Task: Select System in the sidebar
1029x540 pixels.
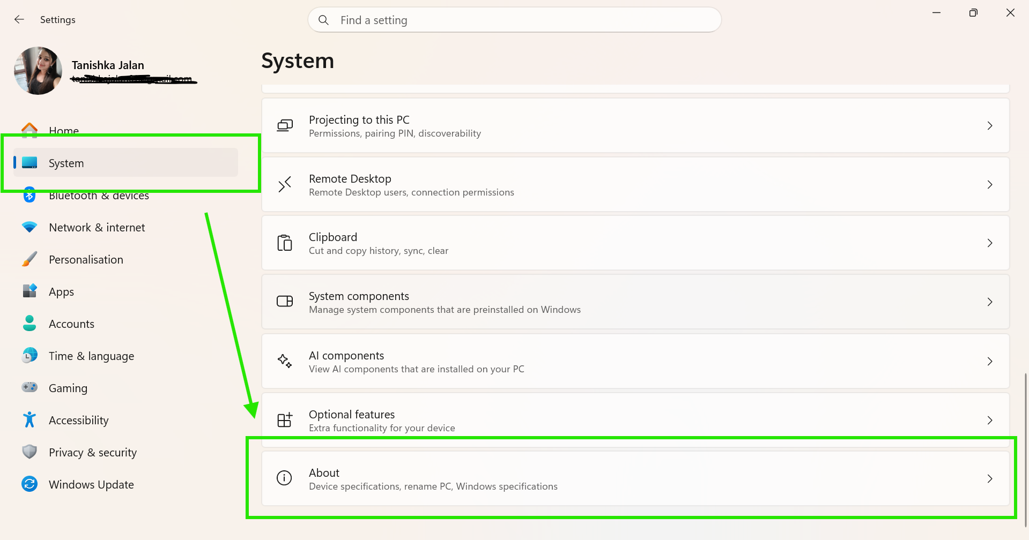Action: 125,163
